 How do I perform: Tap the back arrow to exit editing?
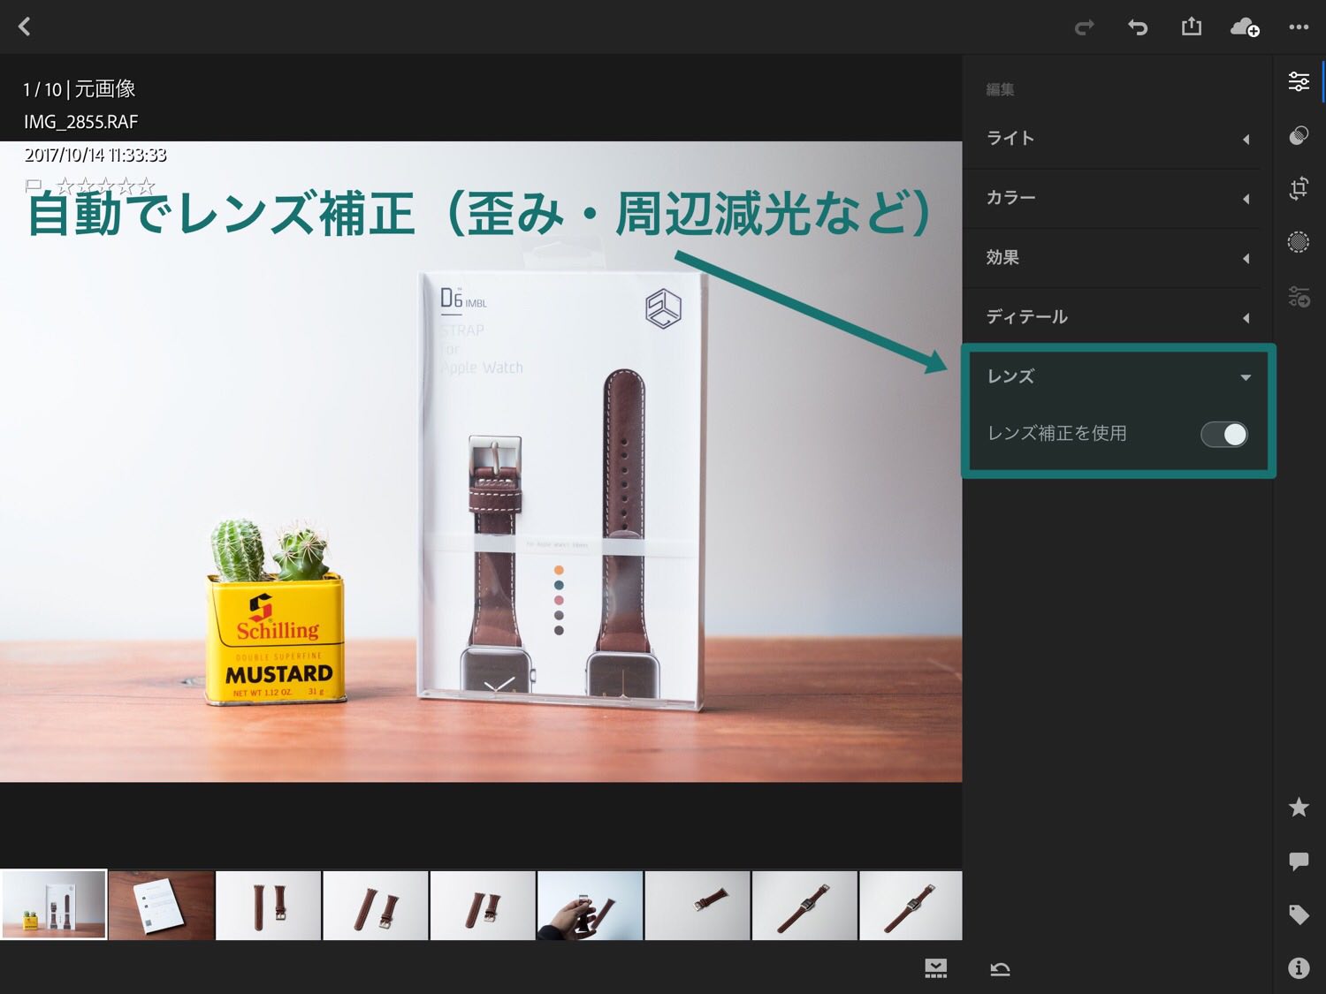[x=25, y=27]
